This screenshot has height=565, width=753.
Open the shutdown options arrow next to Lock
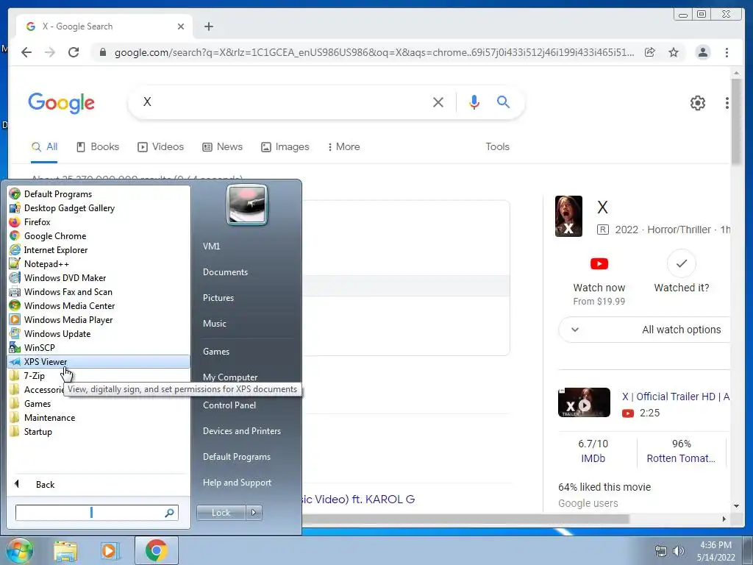(x=254, y=513)
